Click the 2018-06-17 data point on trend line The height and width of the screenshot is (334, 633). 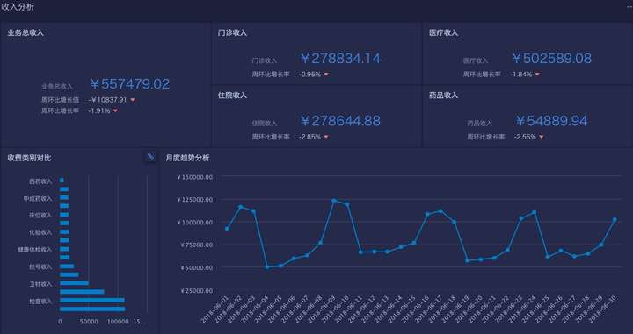pos(440,211)
